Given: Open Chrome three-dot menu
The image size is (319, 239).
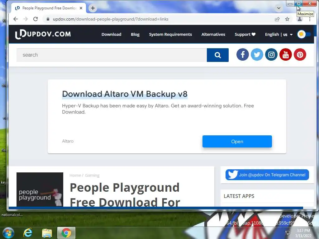Looking at the screenshot, I should [x=310, y=19].
